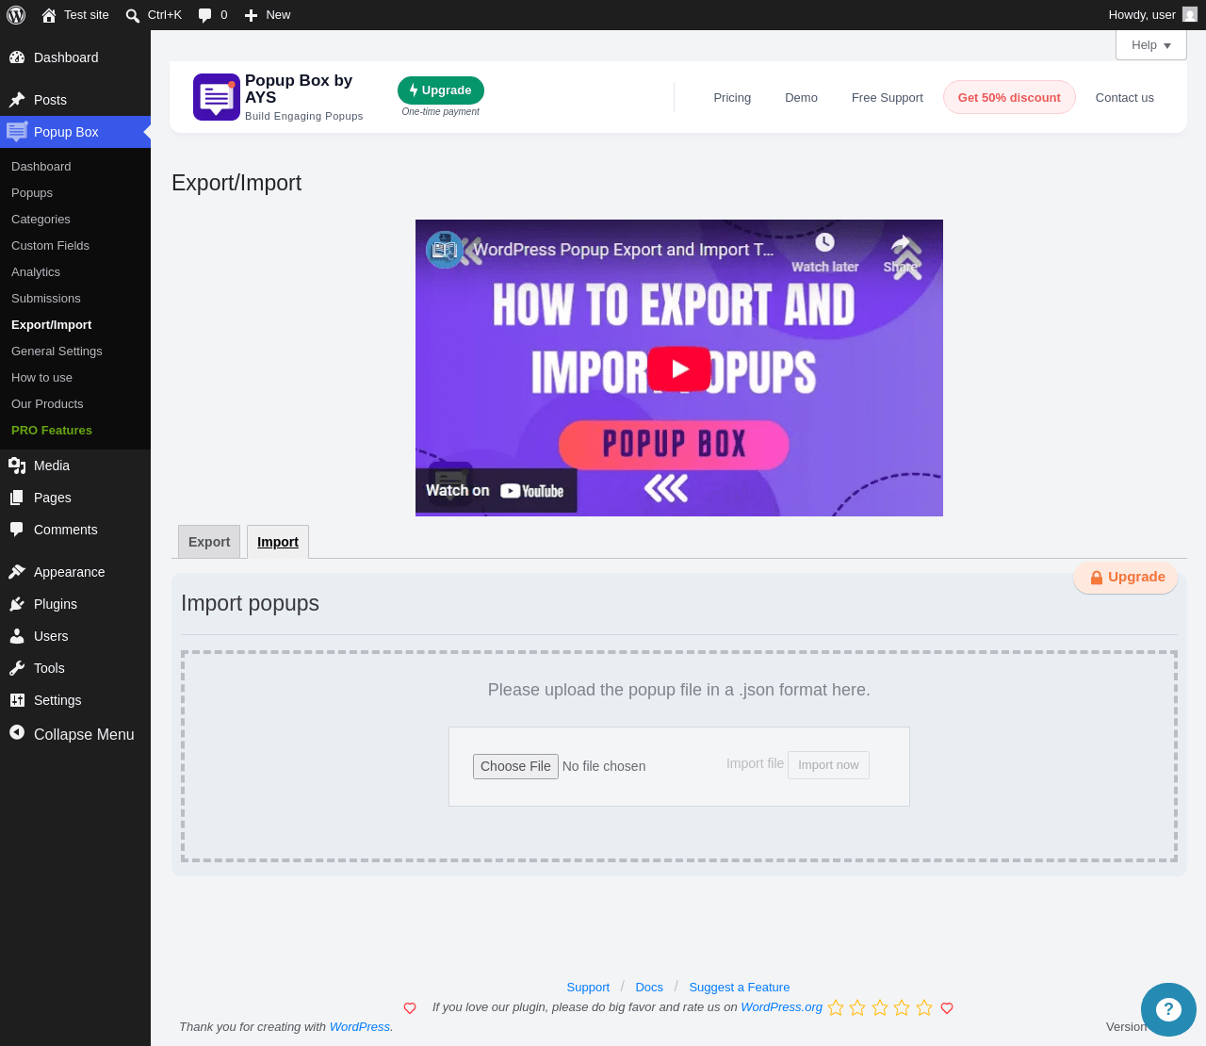Screen dimensions: 1206x1046
Task: Open Submissions submenu item
Action: [x=46, y=299]
